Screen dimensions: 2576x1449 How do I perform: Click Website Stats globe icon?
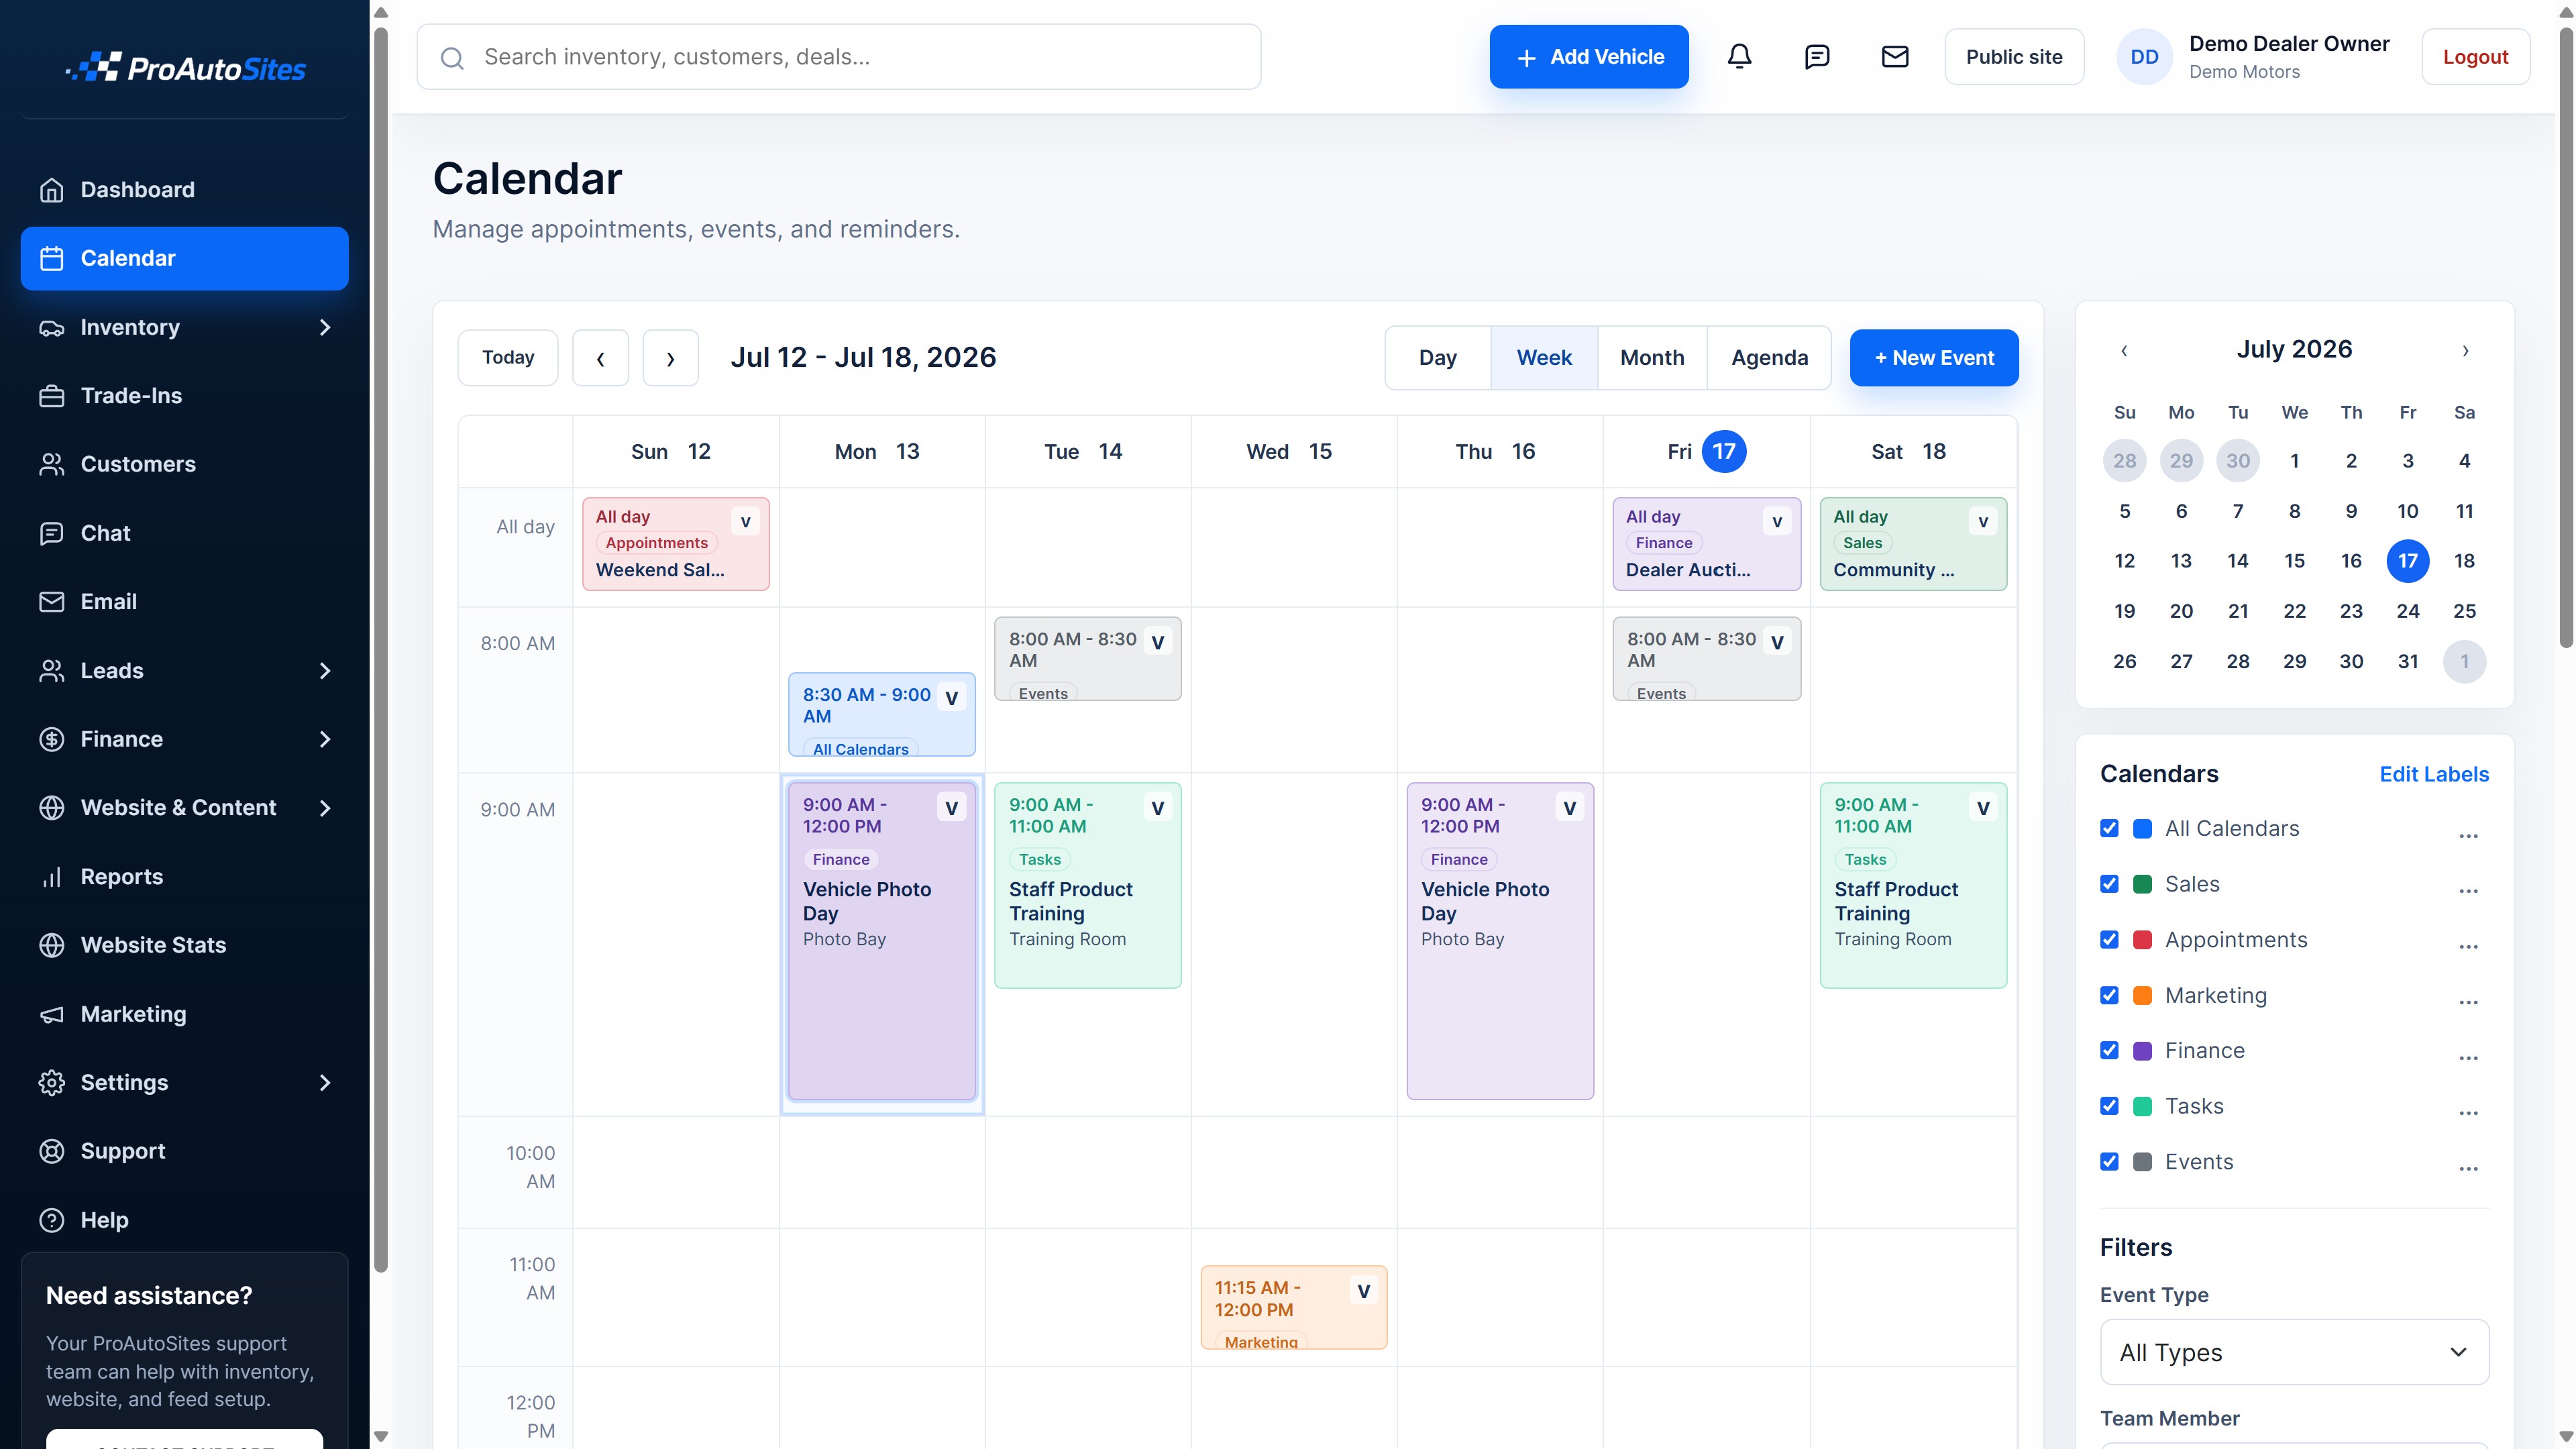tap(52, 945)
